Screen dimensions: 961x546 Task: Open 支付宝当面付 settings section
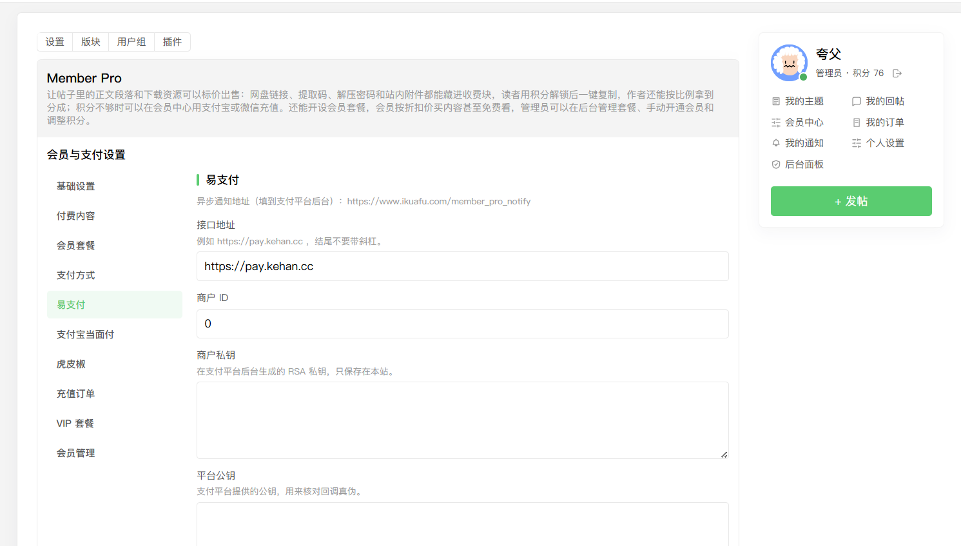[115, 335]
